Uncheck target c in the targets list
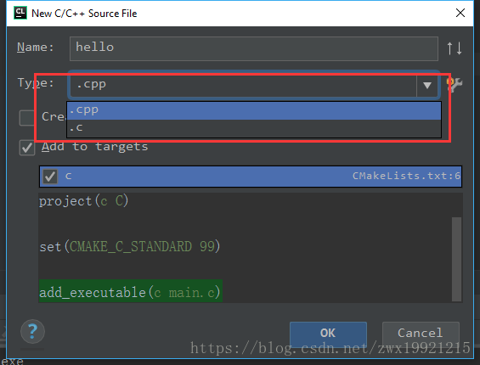The image size is (480, 365). [x=50, y=177]
